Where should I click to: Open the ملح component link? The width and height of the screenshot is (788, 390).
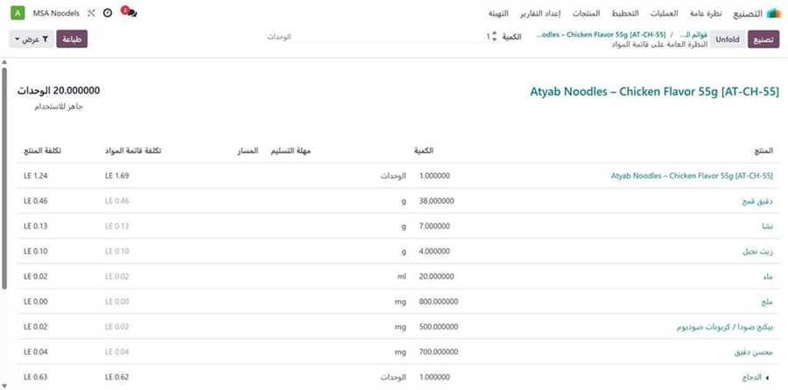pyautogui.click(x=767, y=302)
